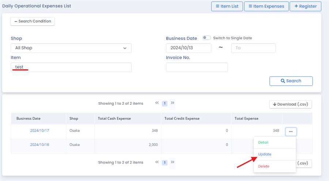Expand the All Shop dropdown

pos(71,48)
